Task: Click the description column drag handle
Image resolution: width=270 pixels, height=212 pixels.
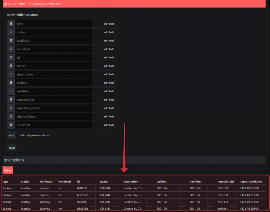Action: point(11,74)
